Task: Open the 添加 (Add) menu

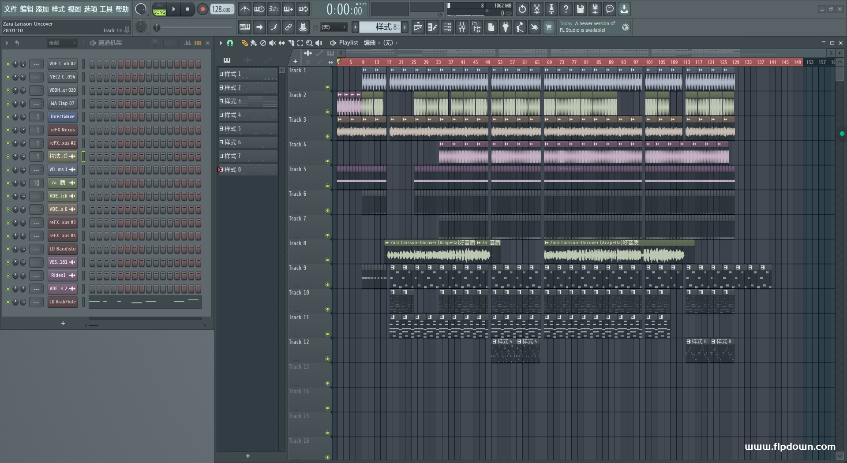Action: [42, 9]
